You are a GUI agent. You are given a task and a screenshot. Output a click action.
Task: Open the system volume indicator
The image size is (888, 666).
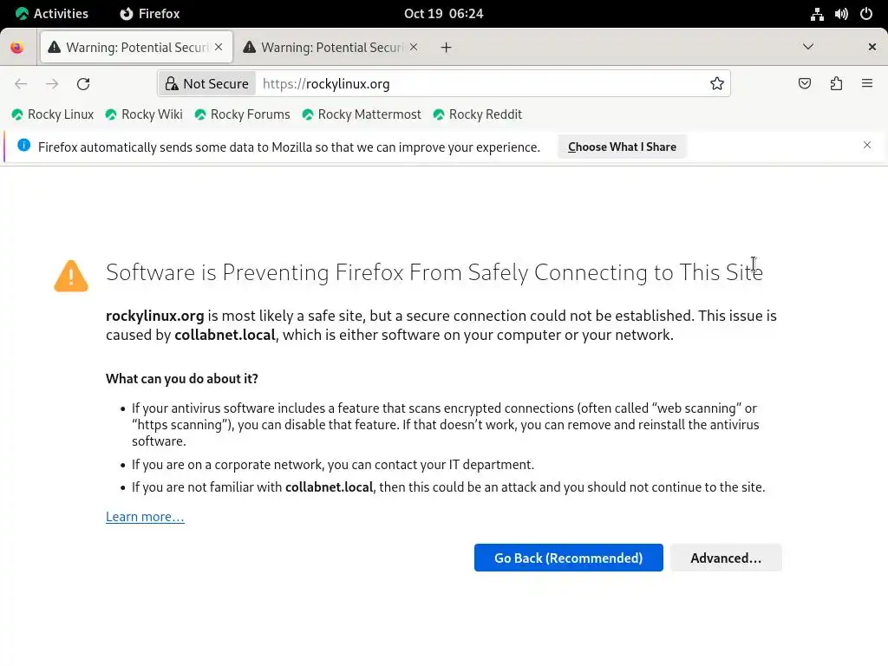click(841, 14)
